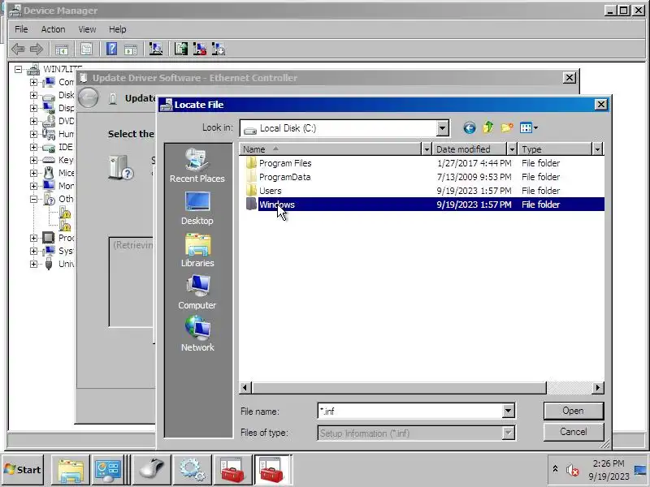Collapse the WIN7LITE root tree node
The image size is (650, 487).
[18, 69]
